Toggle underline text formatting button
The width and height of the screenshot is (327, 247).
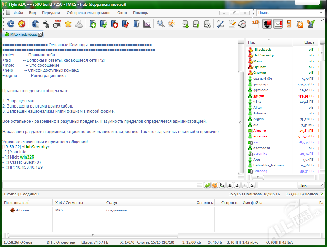(x=245, y=185)
